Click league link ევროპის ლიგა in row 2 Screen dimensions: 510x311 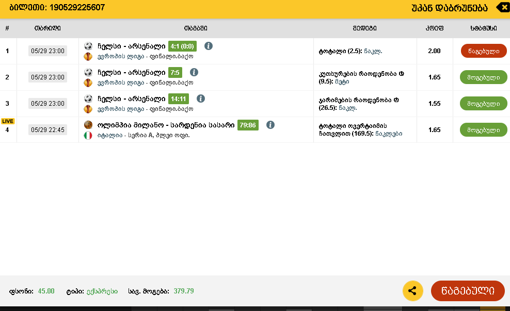point(121,83)
